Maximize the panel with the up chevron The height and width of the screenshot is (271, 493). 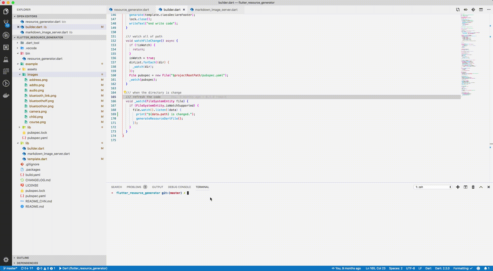point(481,187)
